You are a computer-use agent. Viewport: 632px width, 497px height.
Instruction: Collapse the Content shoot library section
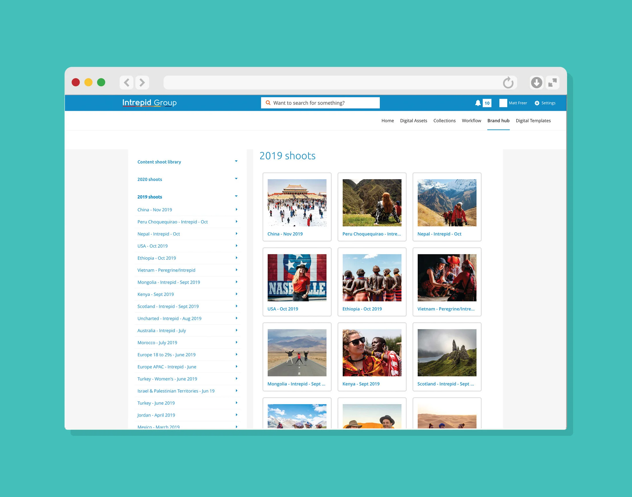[236, 161]
